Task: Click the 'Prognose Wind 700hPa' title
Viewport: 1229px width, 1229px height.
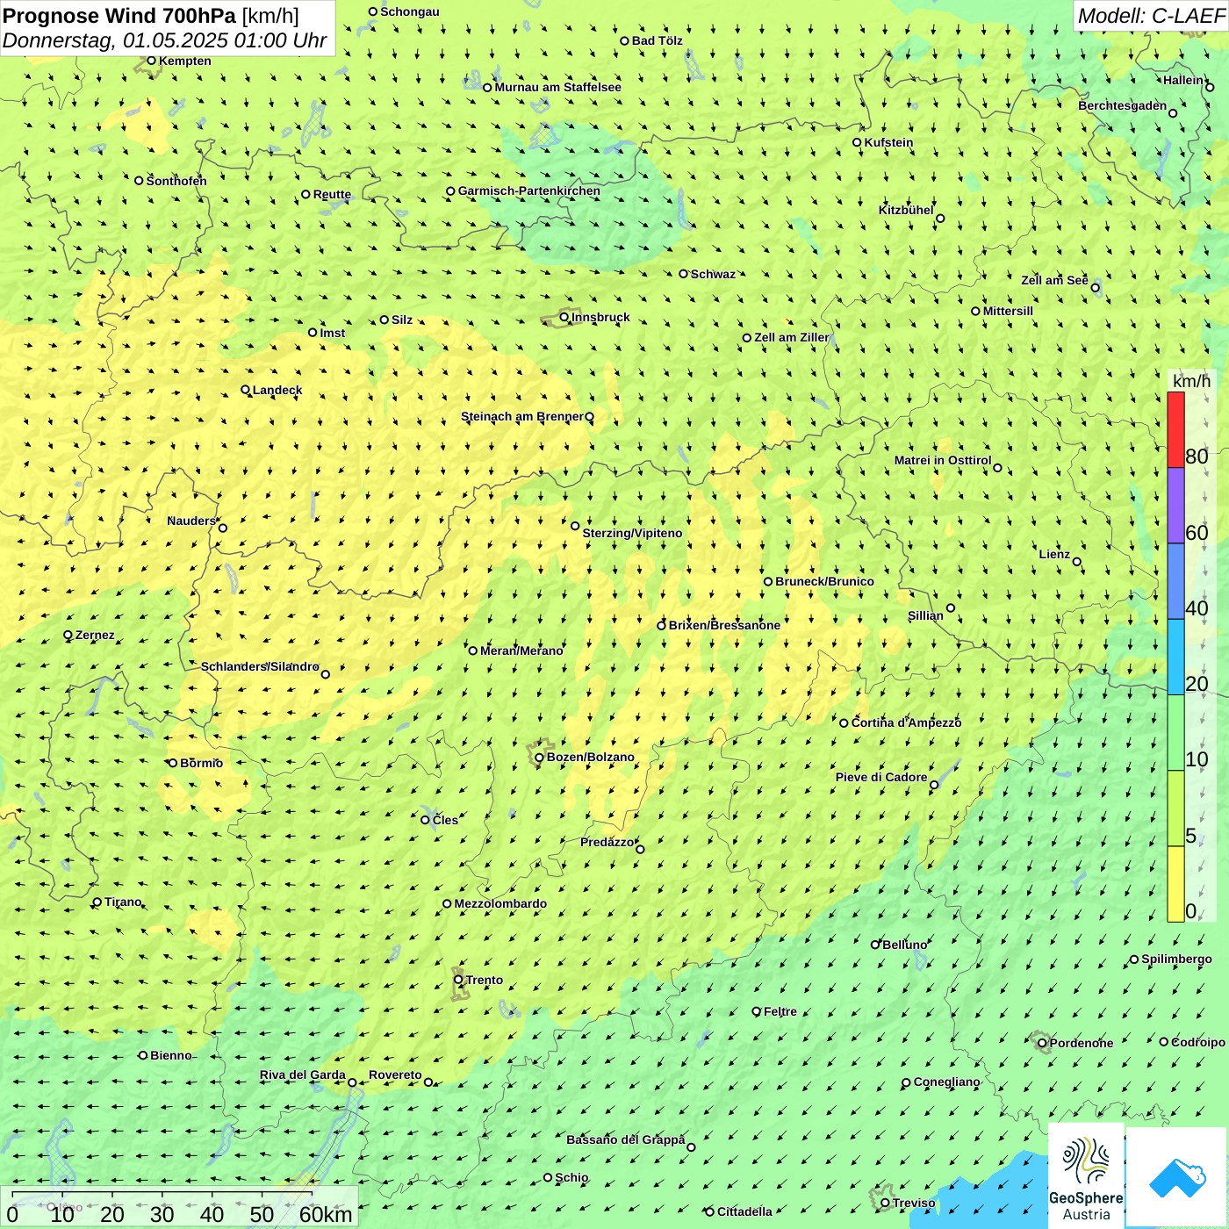Action: point(119,16)
